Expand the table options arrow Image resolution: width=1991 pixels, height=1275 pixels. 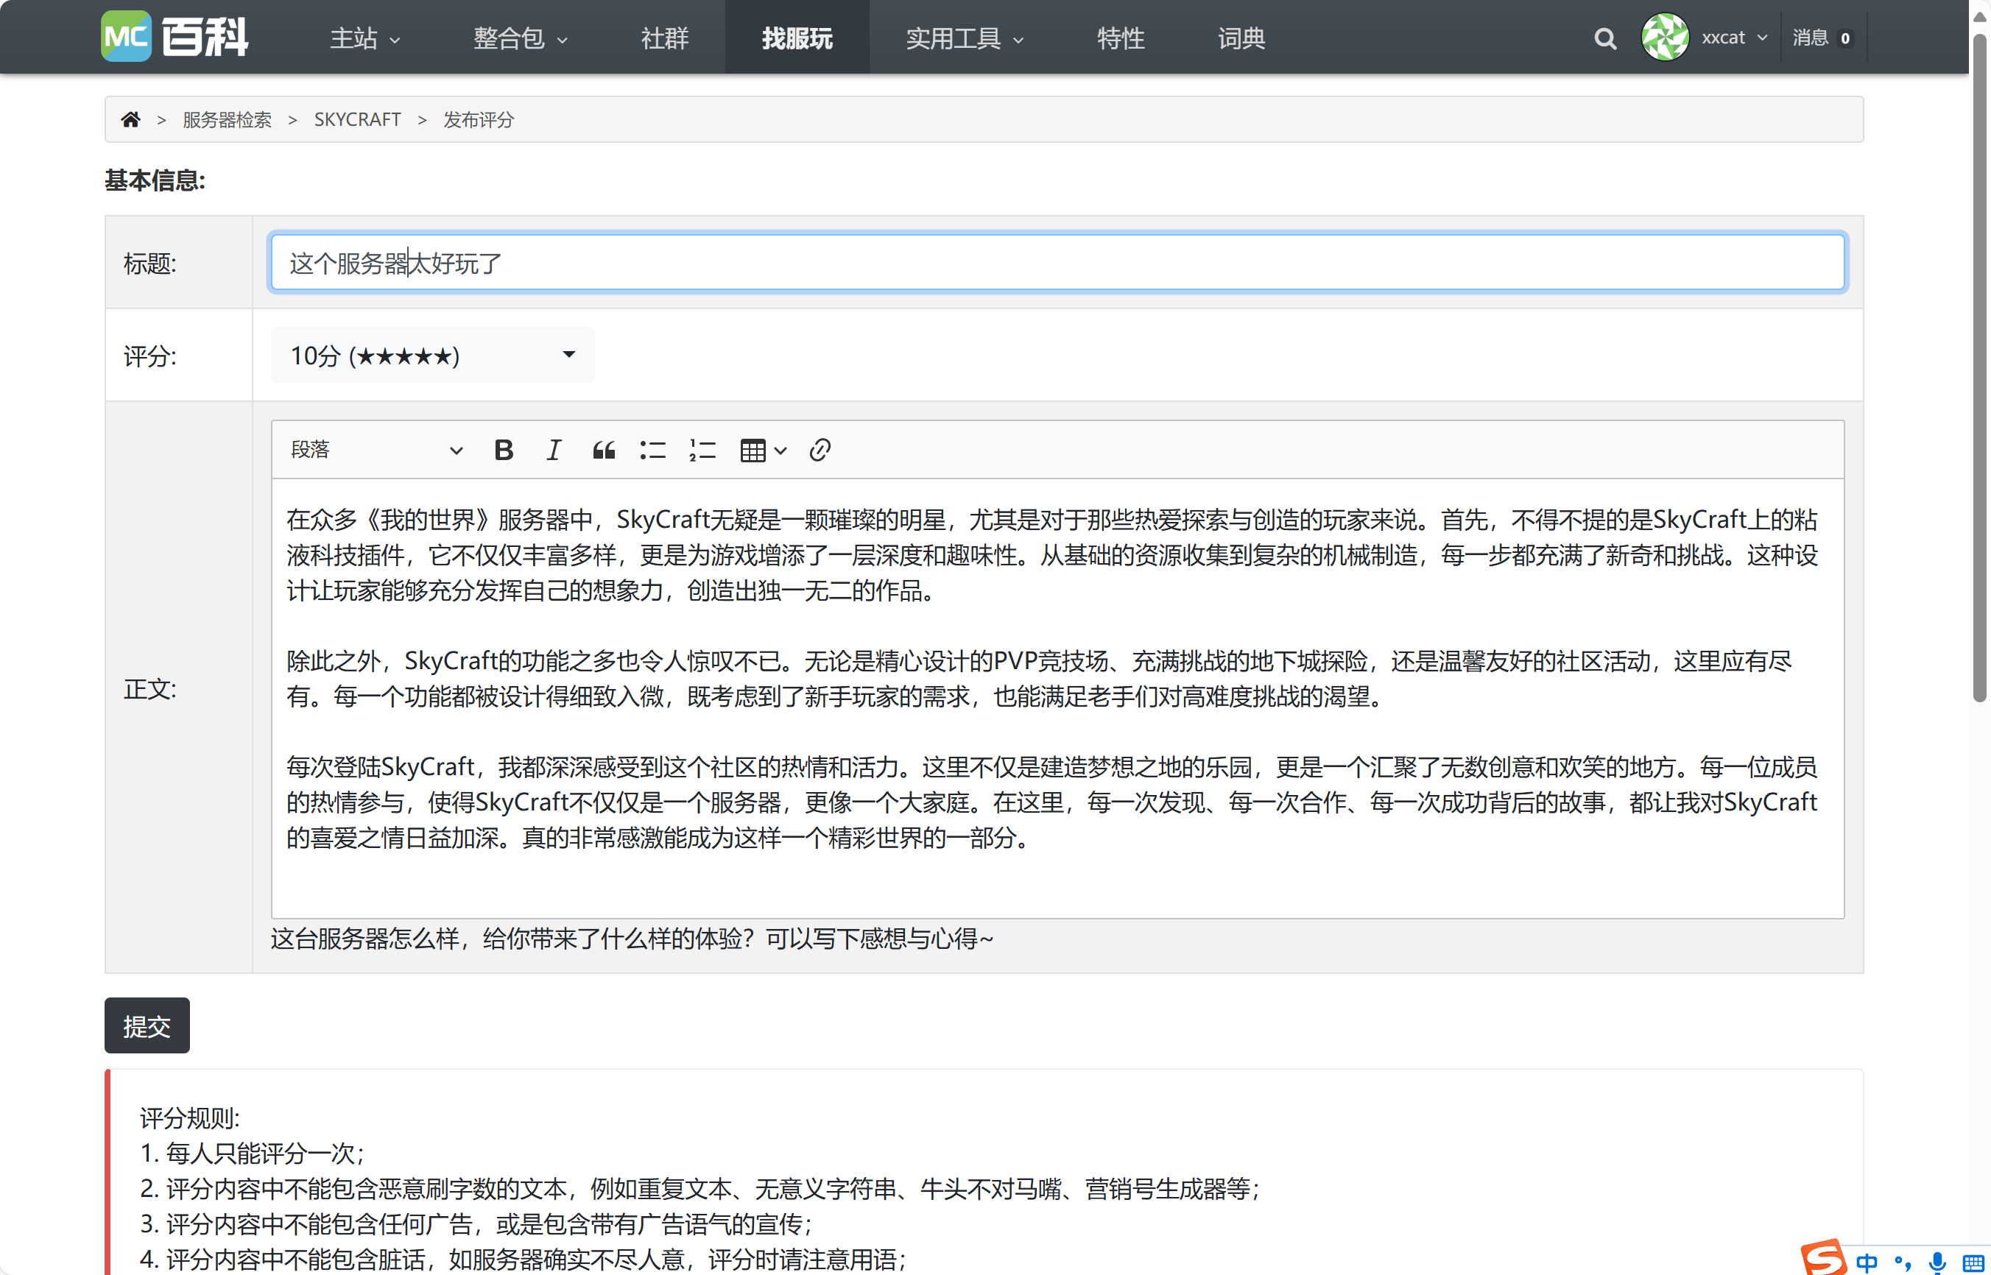pyautogui.click(x=780, y=451)
